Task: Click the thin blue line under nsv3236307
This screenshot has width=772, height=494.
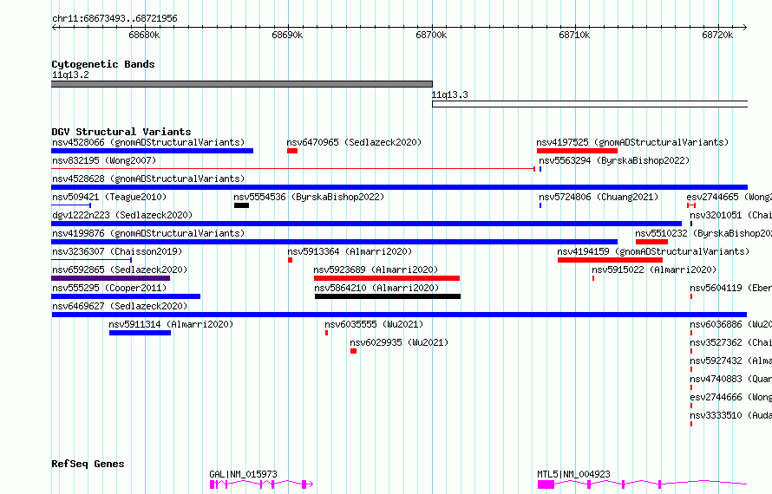Action: 92,260
